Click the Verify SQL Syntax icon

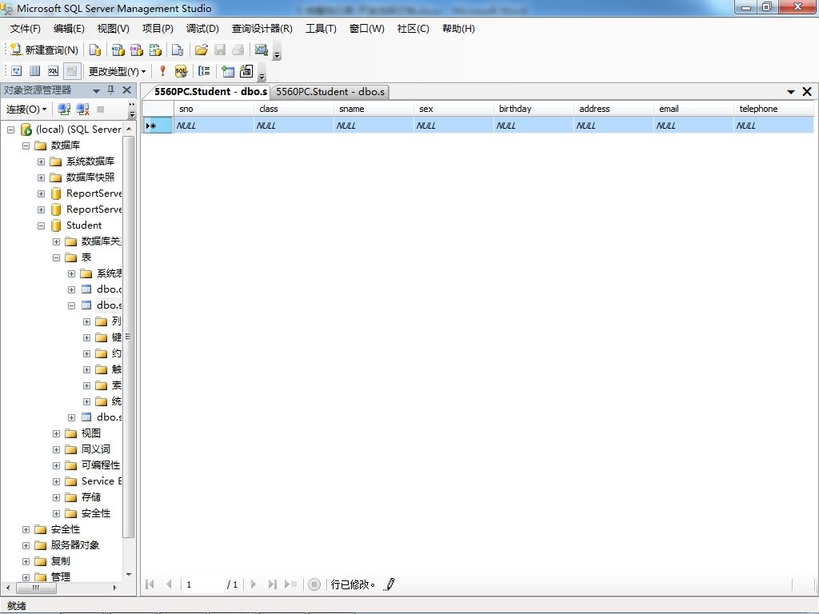[x=181, y=70]
